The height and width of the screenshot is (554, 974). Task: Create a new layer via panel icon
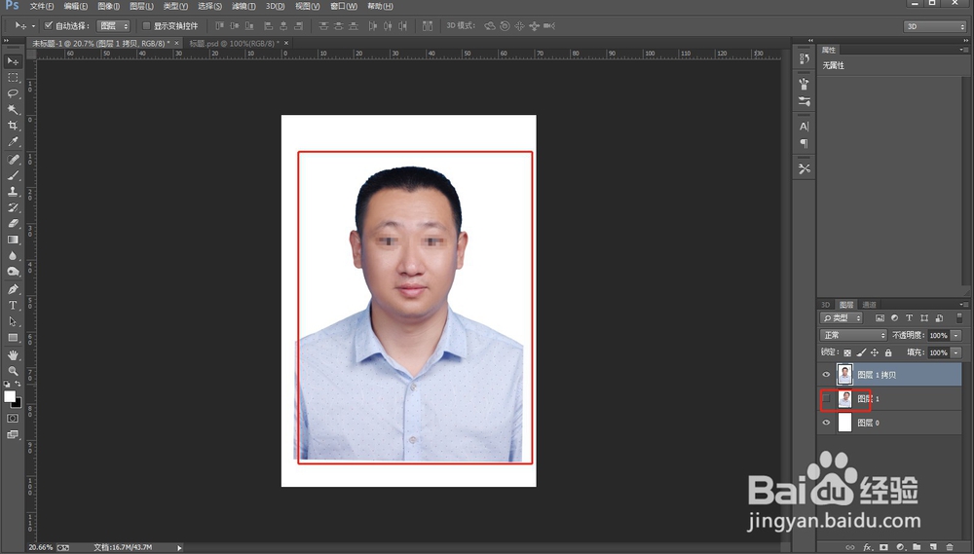933,547
